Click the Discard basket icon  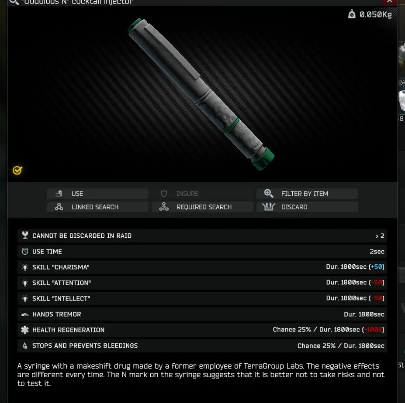[269, 207]
